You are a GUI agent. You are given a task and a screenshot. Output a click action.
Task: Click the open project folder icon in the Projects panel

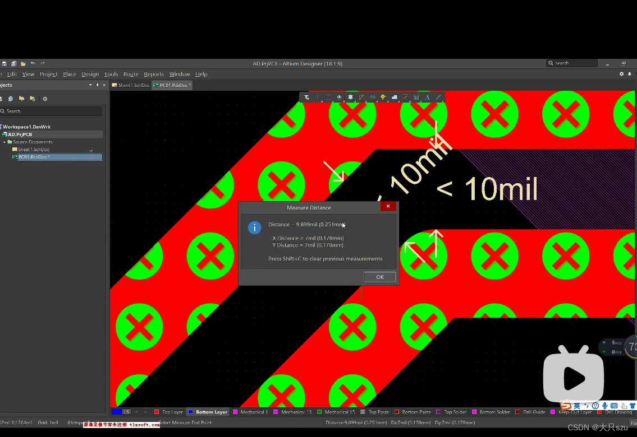[21, 99]
